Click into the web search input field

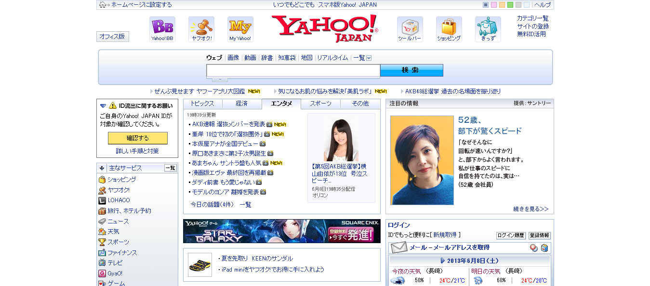293,71
